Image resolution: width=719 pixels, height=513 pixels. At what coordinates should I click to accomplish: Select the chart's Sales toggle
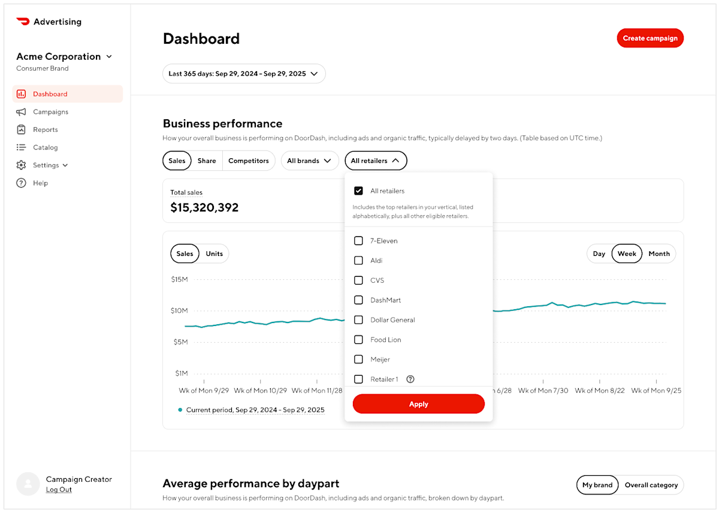coord(185,254)
